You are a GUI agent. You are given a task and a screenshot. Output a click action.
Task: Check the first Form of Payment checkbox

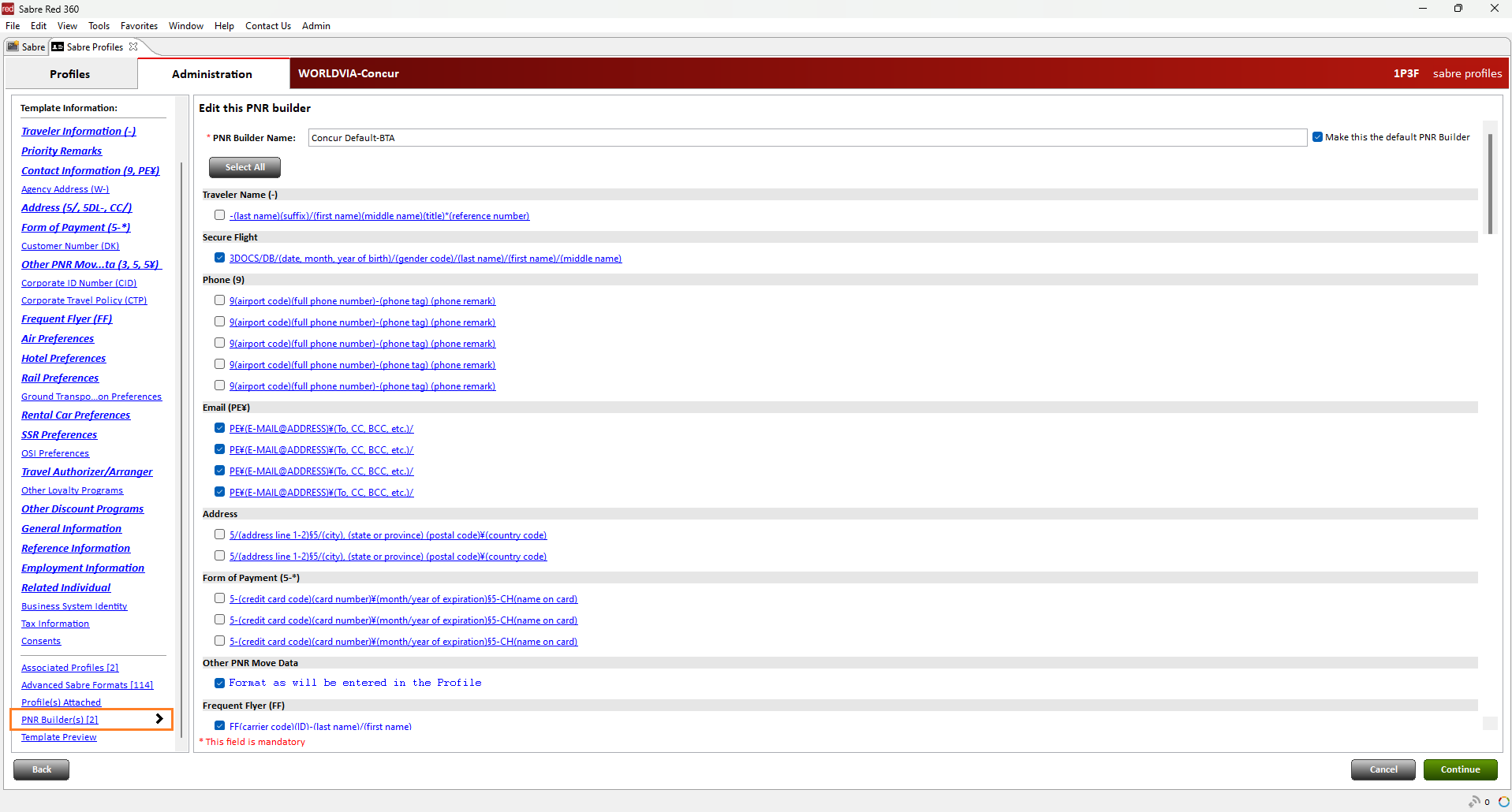(x=219, y=598)
